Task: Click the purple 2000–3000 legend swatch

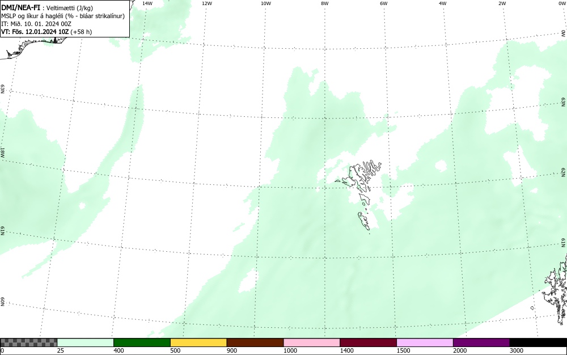Action: [481, 343]
